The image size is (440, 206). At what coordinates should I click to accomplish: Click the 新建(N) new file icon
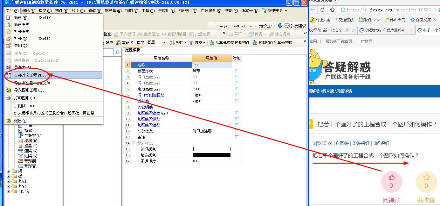click(9, 18)
